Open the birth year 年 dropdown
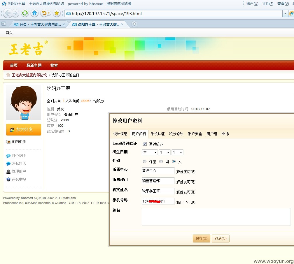The image size is (294, 264). [150, 152]
